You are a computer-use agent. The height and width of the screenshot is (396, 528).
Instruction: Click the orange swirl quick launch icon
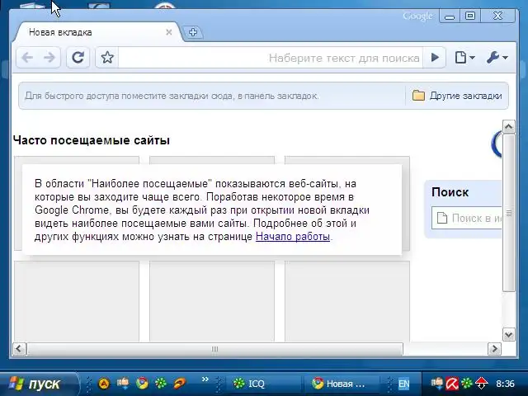tap(180, 383)
